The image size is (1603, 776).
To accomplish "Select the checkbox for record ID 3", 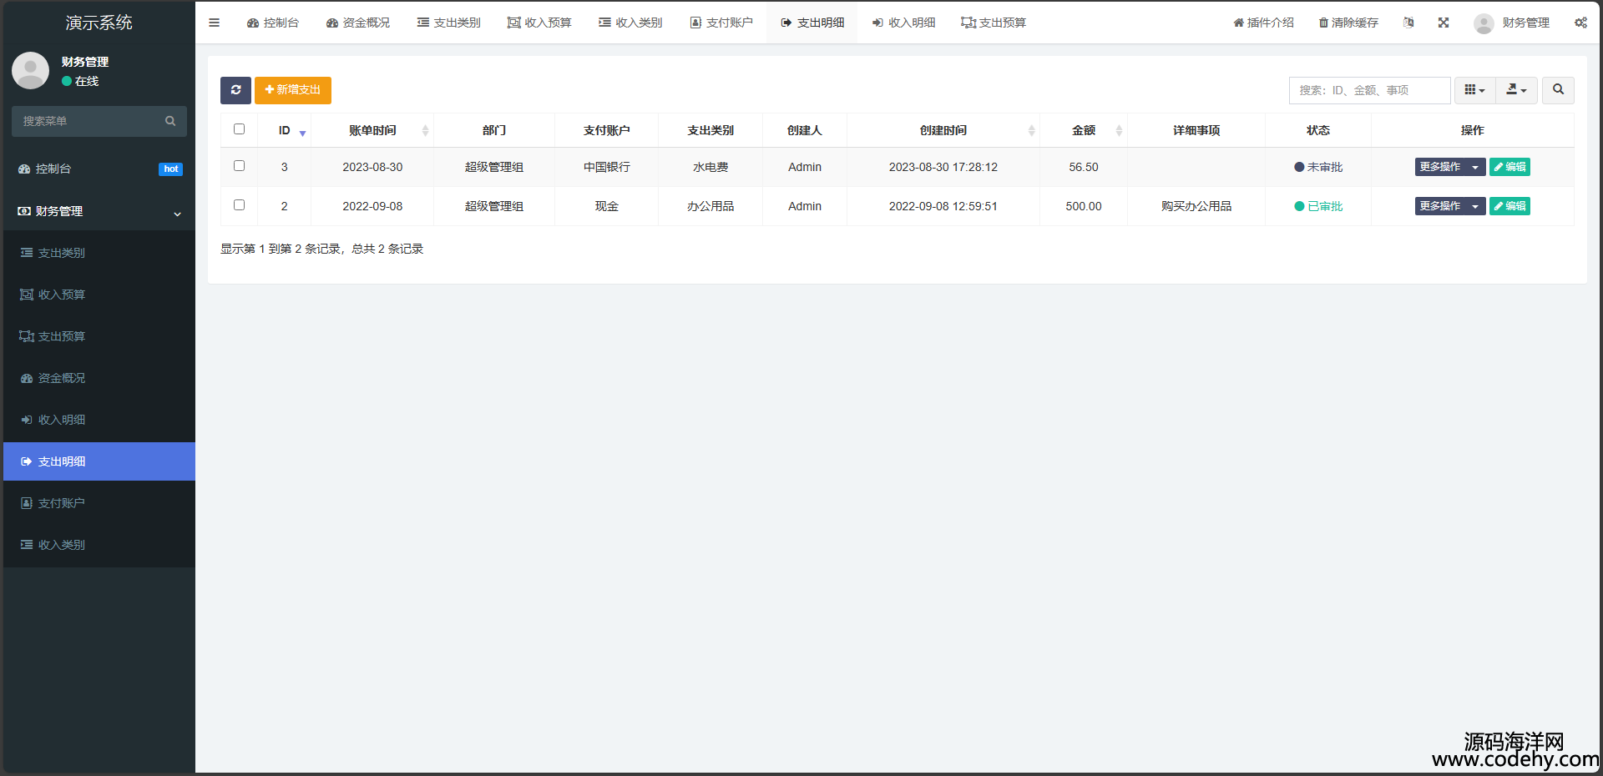I will tap(239, 166).
